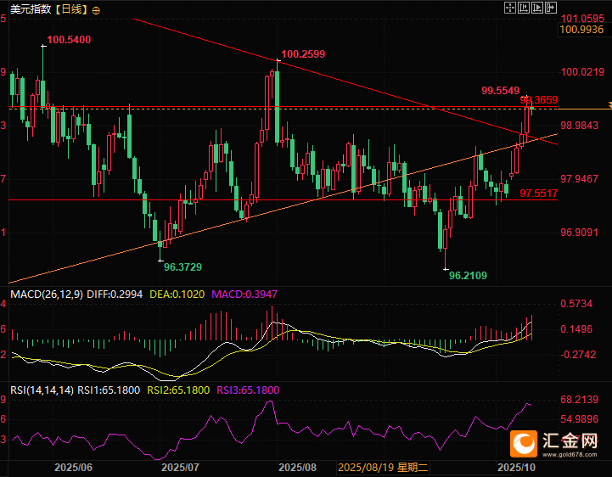Click the 98.9843 price scale value
The width and height of the screenshot is (612, 477).
[x=580, y=126]
